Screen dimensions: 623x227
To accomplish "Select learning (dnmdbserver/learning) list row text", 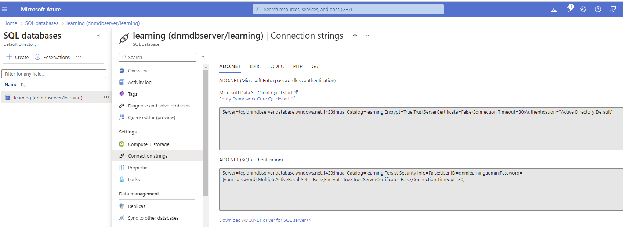I will pos(48,98).
